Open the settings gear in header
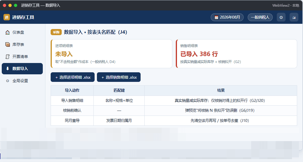Viewport: 303px width, 162px height. tap(281, 17)
